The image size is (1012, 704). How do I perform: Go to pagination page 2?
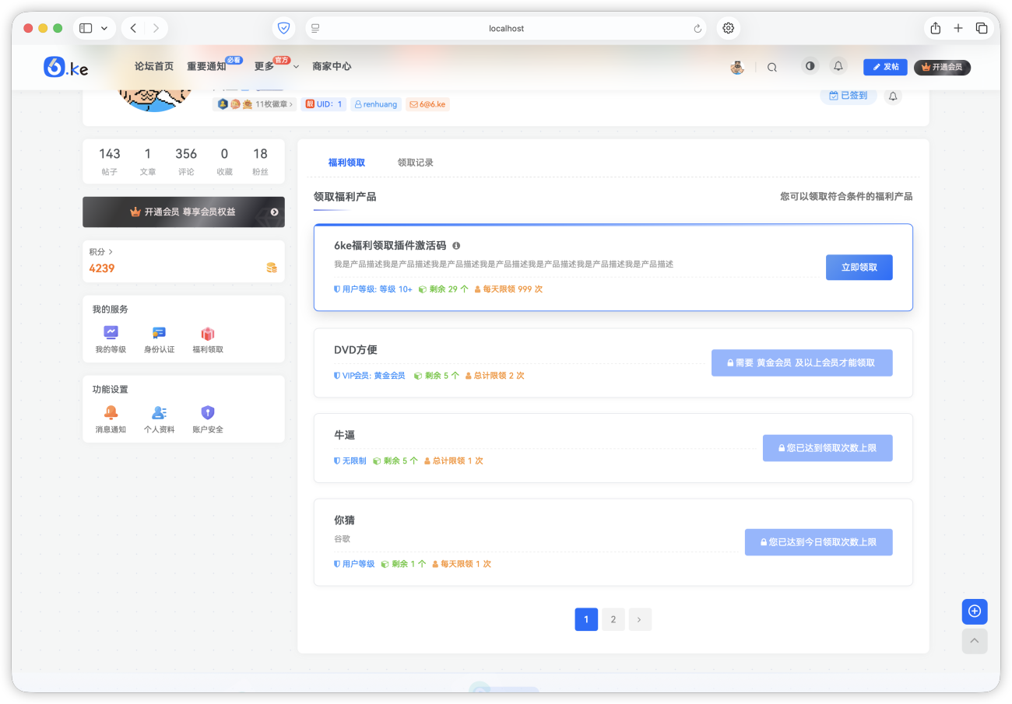[x=613, y=619]
